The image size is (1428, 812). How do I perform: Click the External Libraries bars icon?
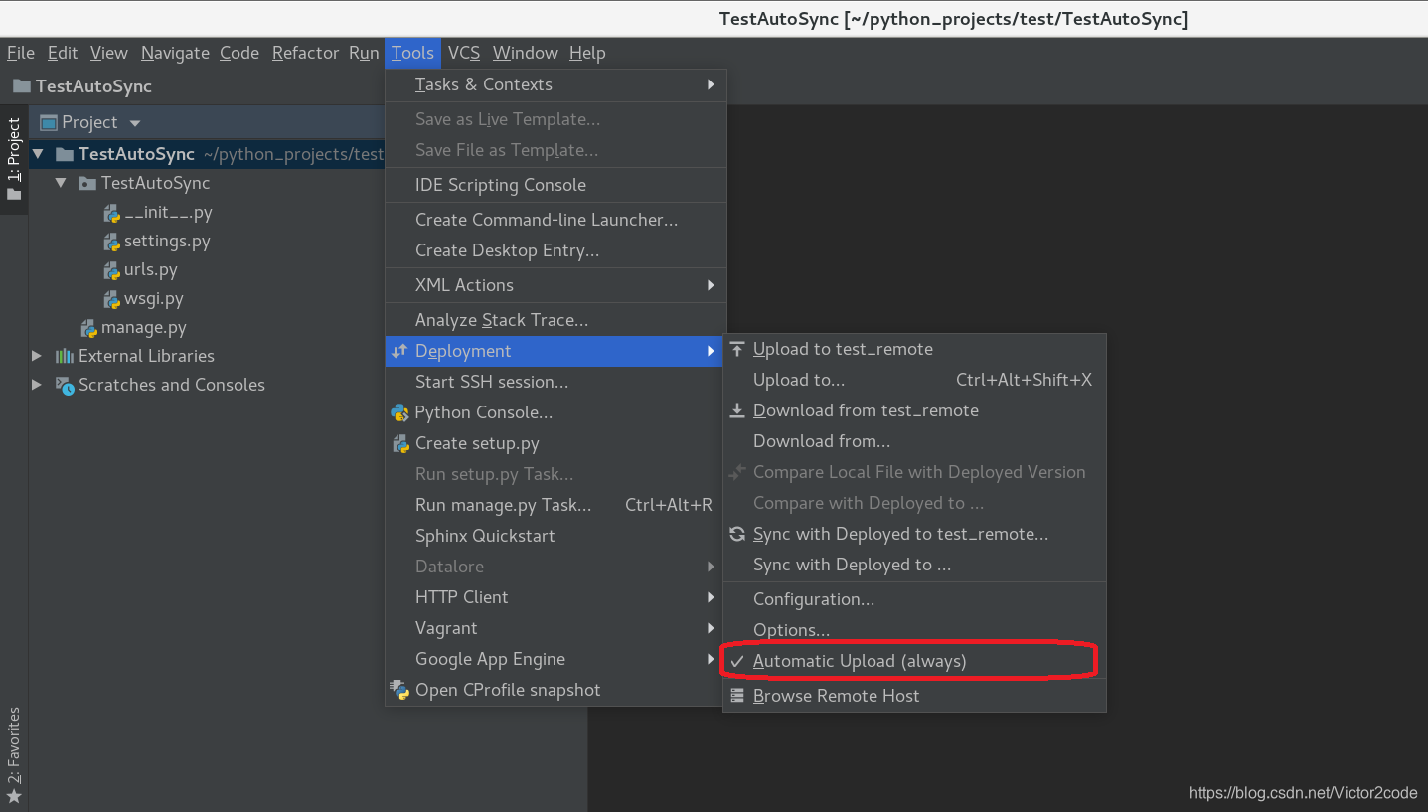(65, 356)
